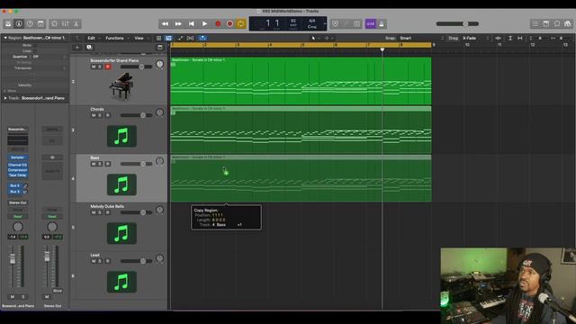Click the Fast Forward transport button
576x324 pixels.
tap(178, 24)
